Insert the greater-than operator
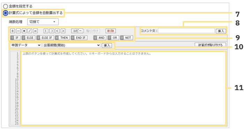 [63, 31]
